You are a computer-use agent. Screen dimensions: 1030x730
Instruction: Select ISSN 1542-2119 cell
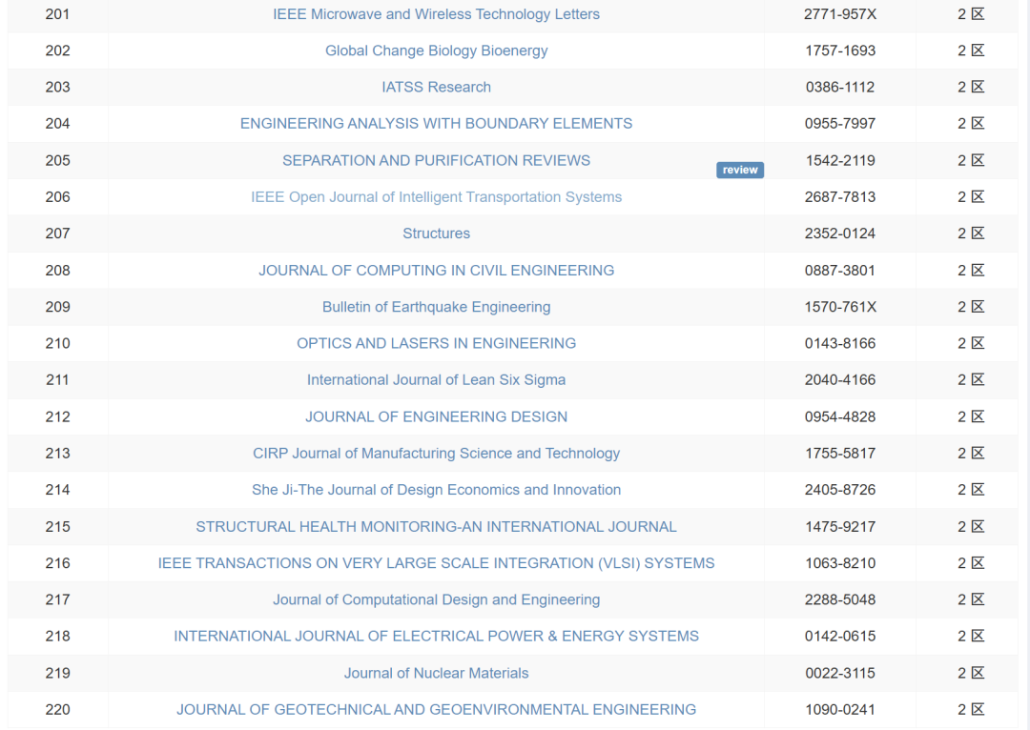pyautogui.click(x=840, y=160)
